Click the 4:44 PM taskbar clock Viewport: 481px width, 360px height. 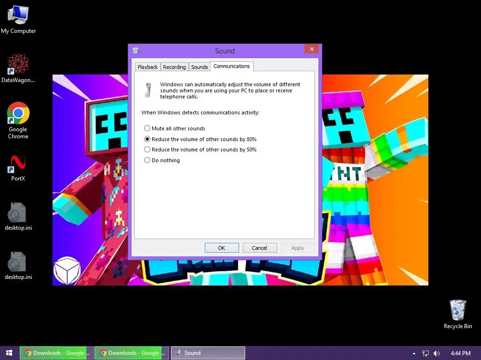[460, 353]
